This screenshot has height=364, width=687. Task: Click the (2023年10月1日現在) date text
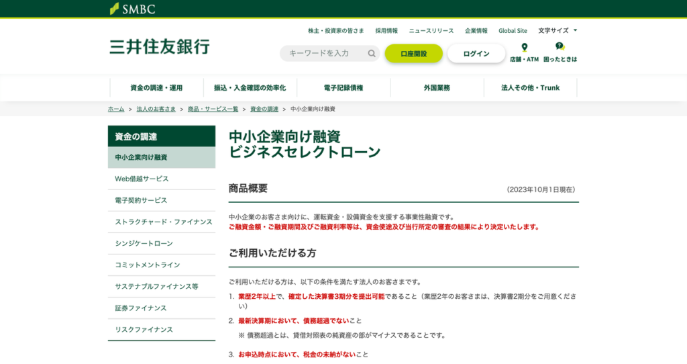[x=541, y=189]
